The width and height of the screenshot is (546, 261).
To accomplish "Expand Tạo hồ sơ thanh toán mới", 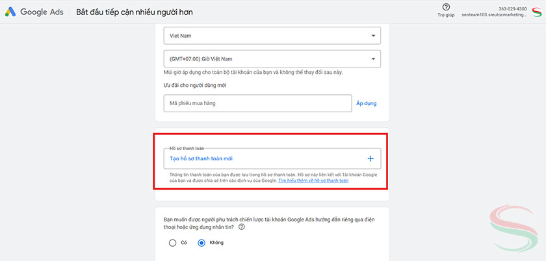I will click(x=201, y=158).
